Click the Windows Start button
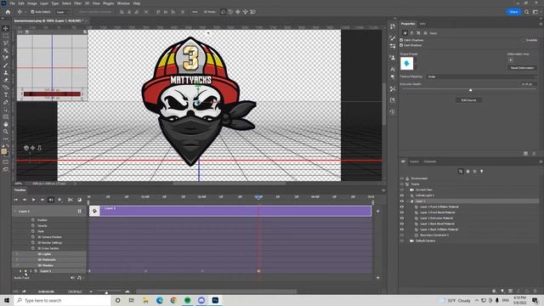This screenshot has height=306, width=544. (7, 300)
